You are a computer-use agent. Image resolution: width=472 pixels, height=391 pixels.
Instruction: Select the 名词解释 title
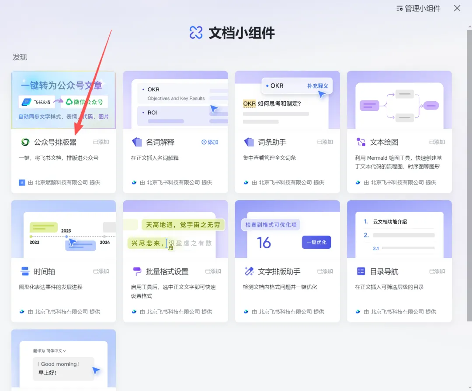coord(160,142)
